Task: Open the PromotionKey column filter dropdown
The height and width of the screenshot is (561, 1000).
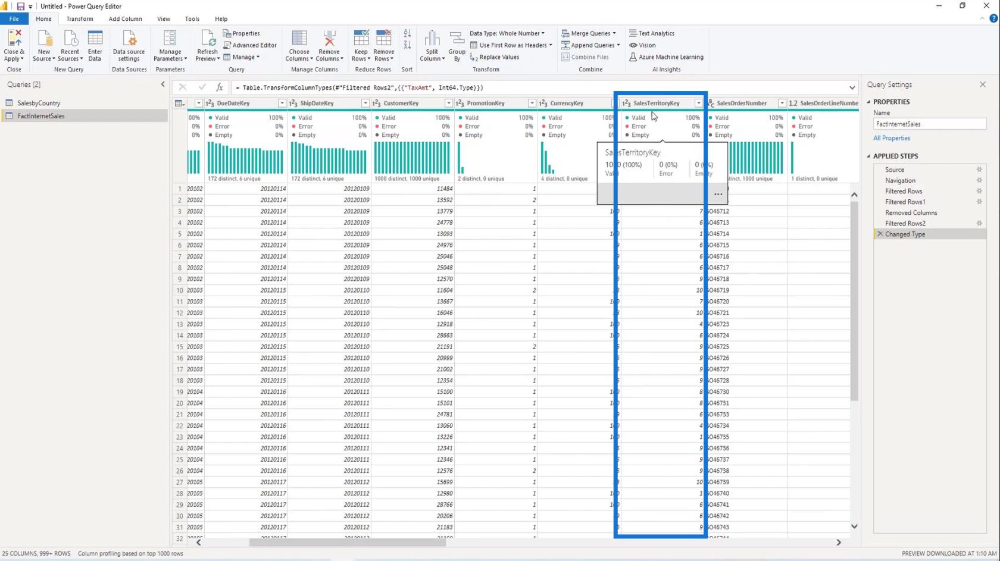Action: tap(532, 104)
